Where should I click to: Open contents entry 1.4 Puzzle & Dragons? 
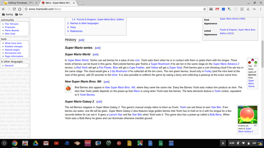tap(100, 19)
